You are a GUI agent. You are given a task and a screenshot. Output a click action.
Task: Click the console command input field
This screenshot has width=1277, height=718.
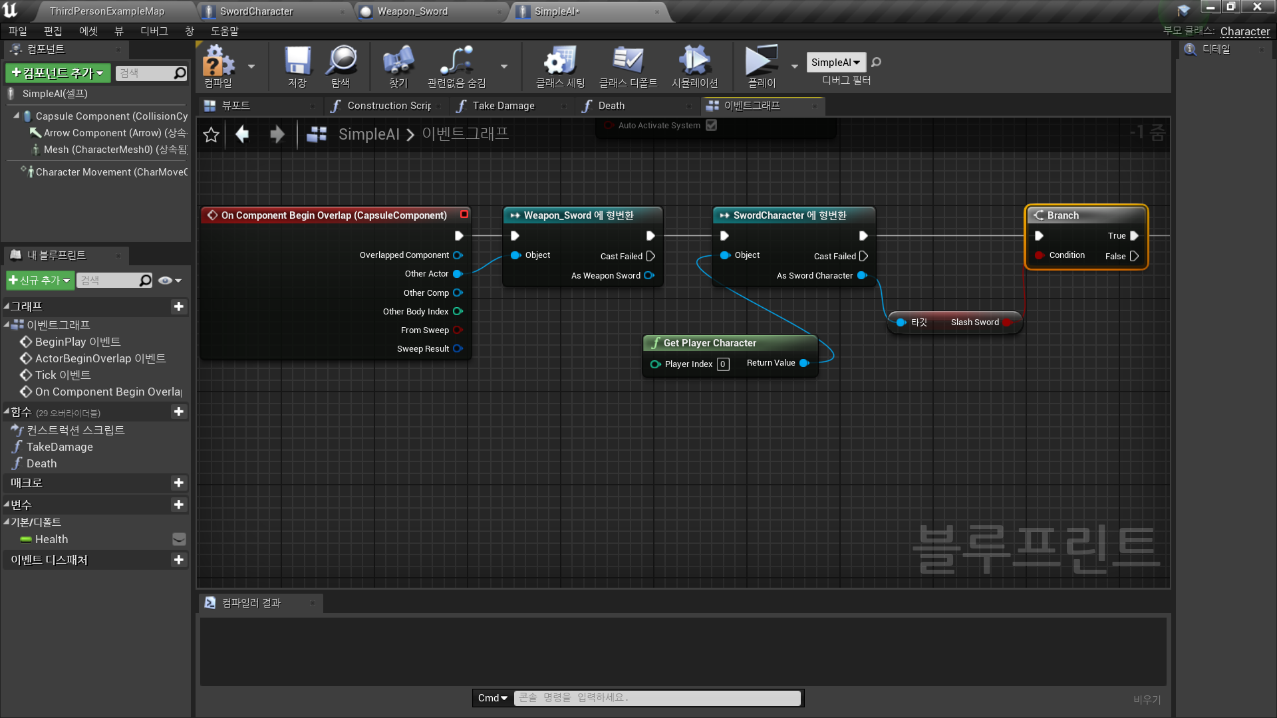(657, 697)
